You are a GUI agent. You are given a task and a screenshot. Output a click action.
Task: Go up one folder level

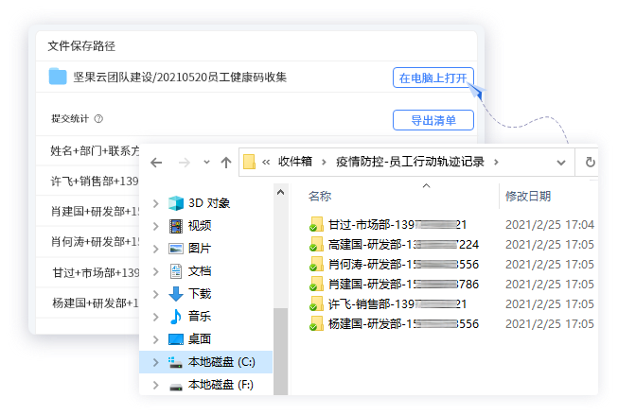point(226,163)
